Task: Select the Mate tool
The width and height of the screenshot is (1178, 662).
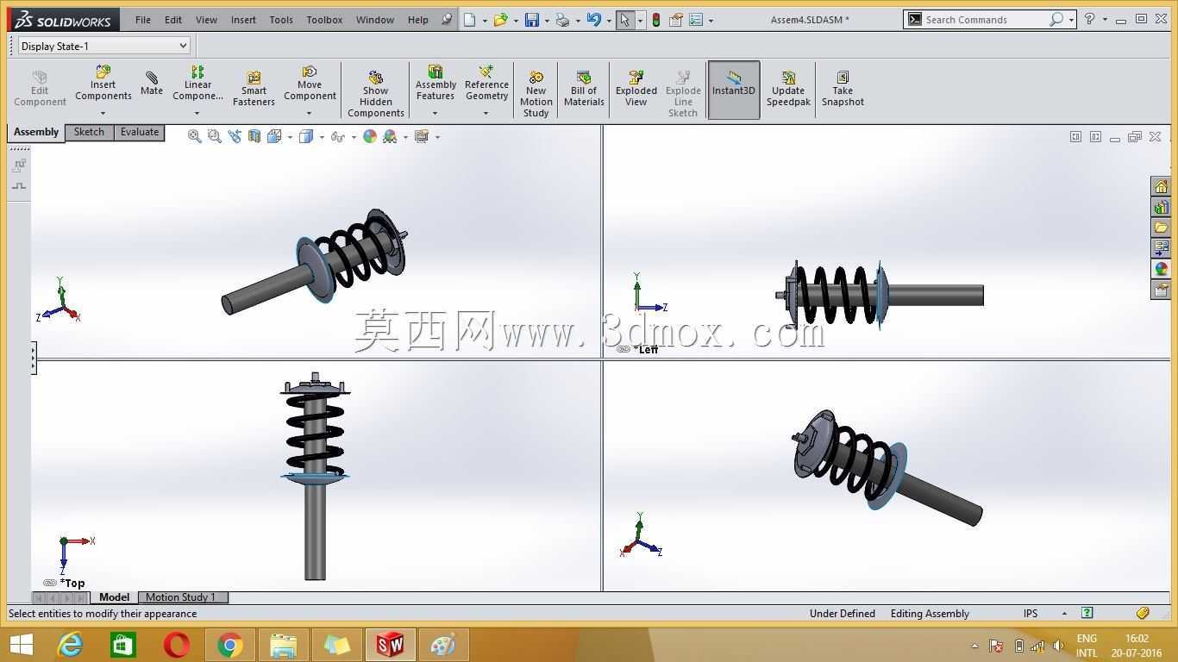Action: tap(152, 84)
